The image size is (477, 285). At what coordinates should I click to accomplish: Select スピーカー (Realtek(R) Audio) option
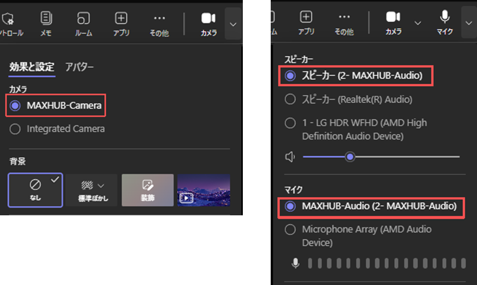coord(348,99)
